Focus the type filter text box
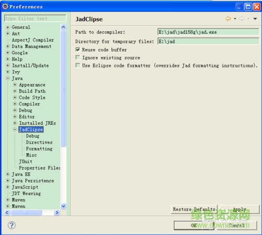262x235 pixels. click(x=35, y=18)
